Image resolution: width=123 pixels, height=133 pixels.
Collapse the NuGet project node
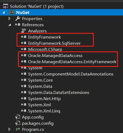point(4,13)
